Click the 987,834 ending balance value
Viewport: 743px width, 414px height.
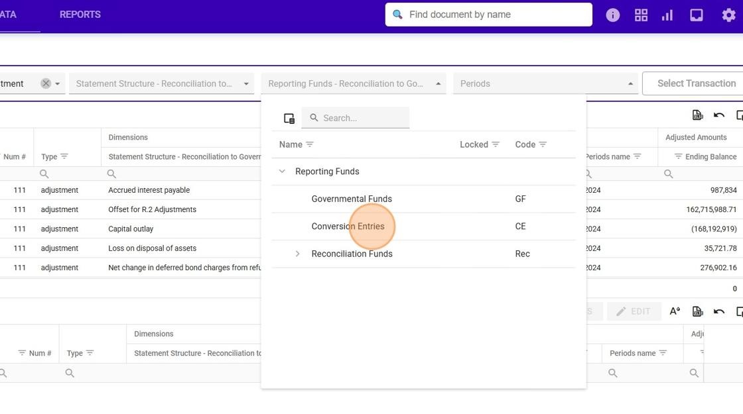(723, 189)
